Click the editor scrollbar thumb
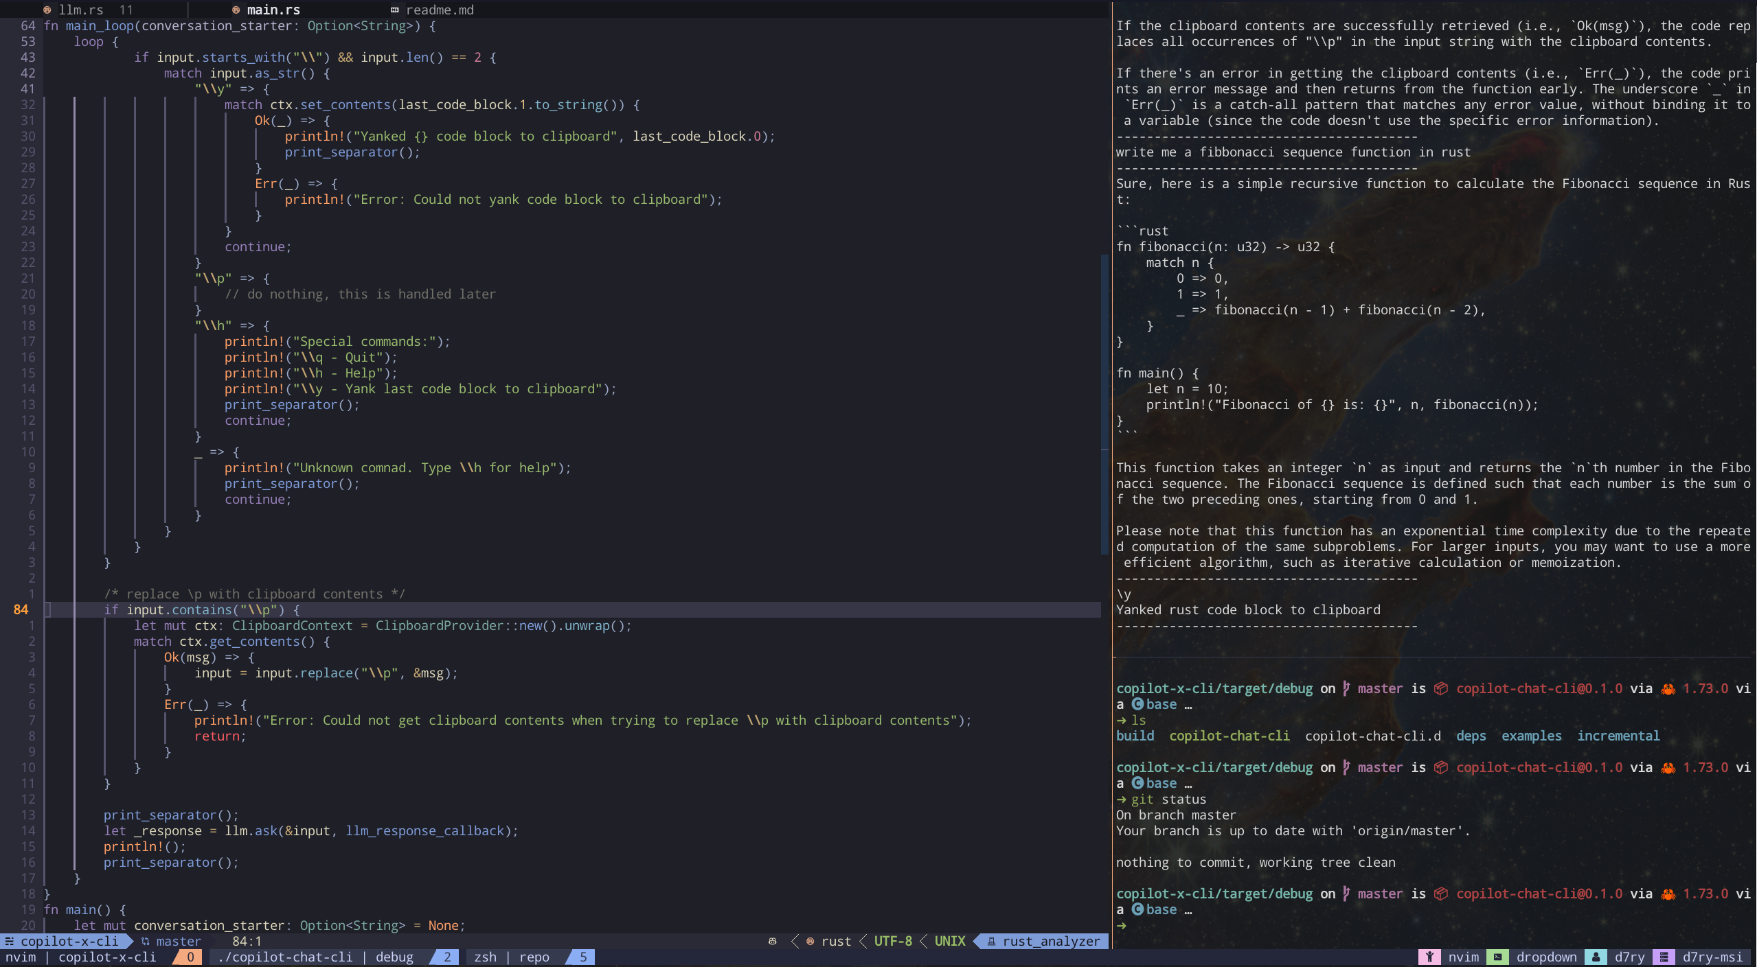 (x=1104, y=405)
